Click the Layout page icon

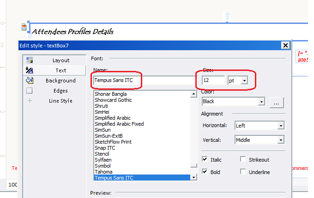(30, 60)
